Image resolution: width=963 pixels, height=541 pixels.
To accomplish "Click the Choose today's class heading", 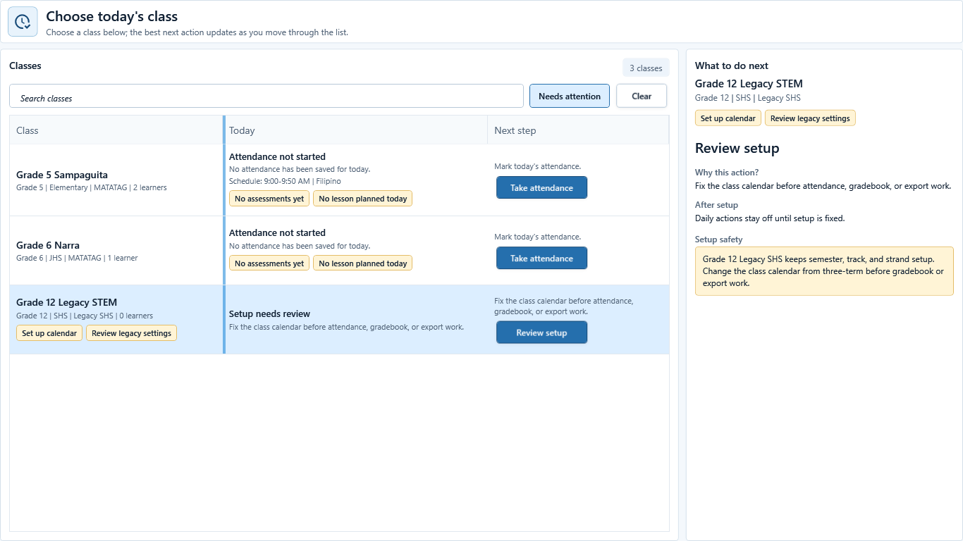I will [112, 16].
